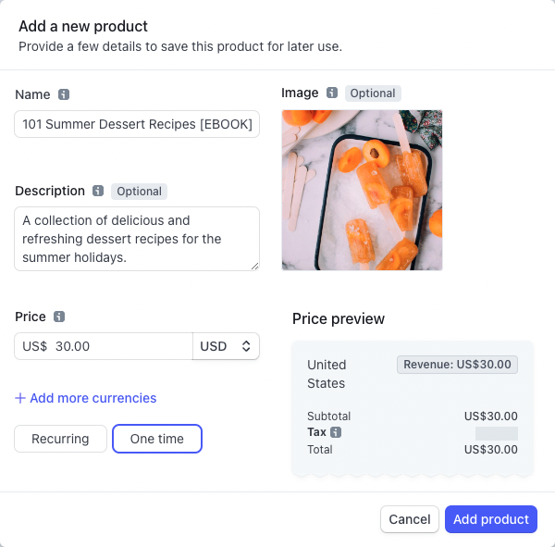The width and height of the screenshot is (555, 547).
Task: Click the Revenue: US$30.00 badge
Action: point(457,365)
